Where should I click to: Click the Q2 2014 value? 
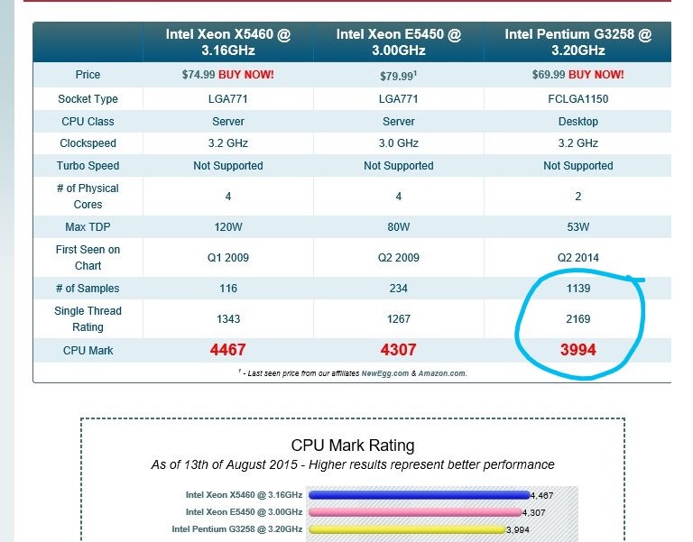(x=578, y=258)
